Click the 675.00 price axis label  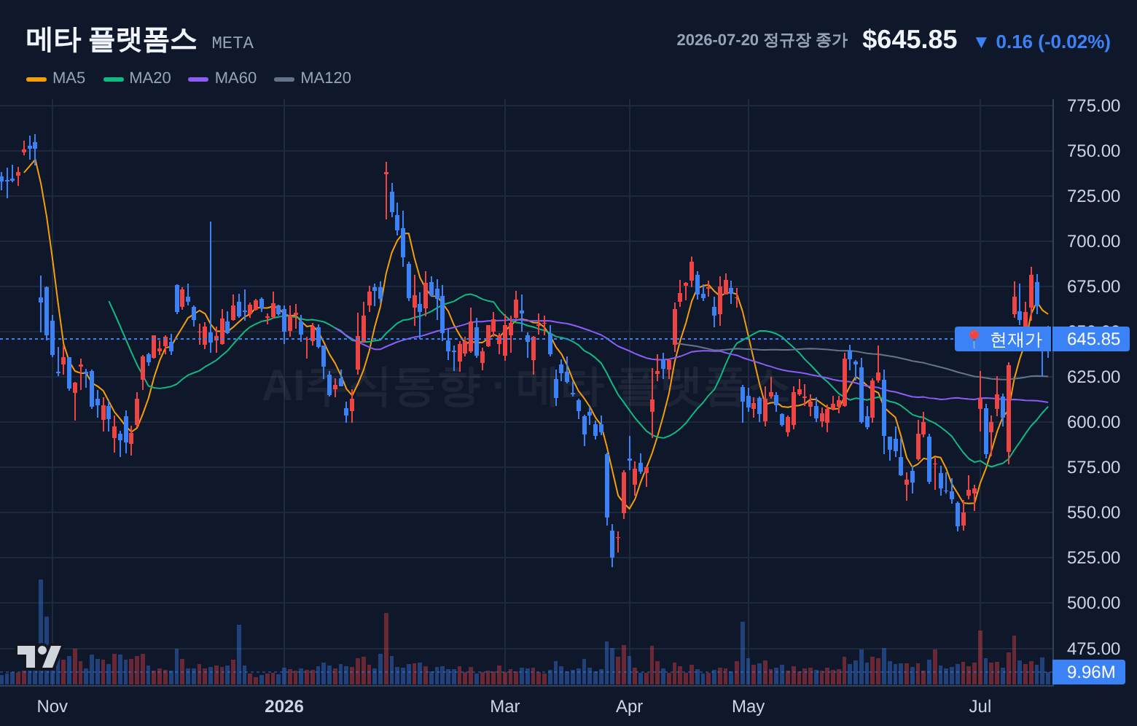click(x=1093, y=286)
